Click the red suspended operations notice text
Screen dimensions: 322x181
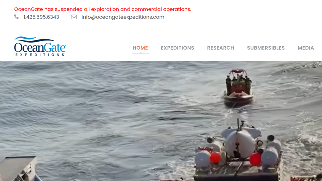tap(103, 9)
